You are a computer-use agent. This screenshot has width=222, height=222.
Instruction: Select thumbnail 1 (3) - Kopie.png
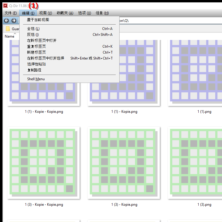tap(124, 163)
